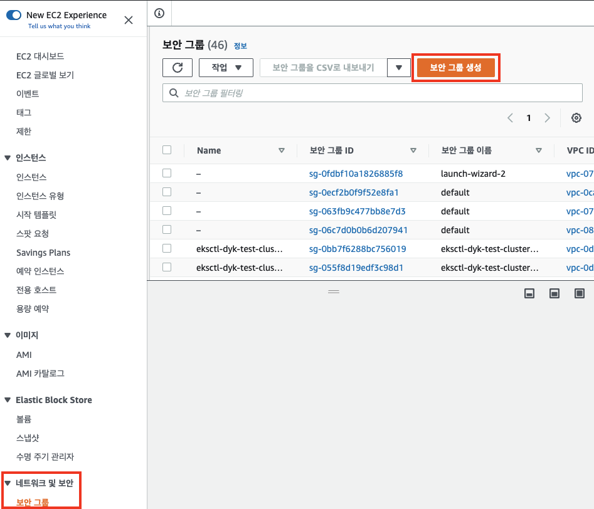Open the 작업 actions dropdown
The width and height of the screenshot is (594, 509).
pyautogui.click(x=226, y=68)
